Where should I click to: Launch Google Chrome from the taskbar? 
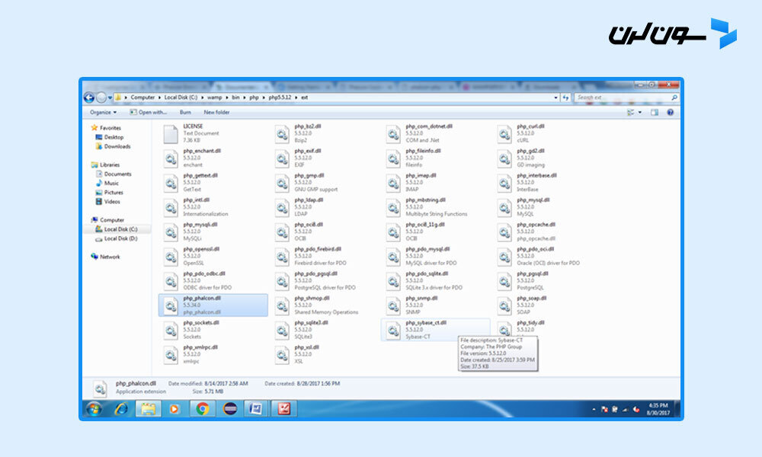[202, 409]
